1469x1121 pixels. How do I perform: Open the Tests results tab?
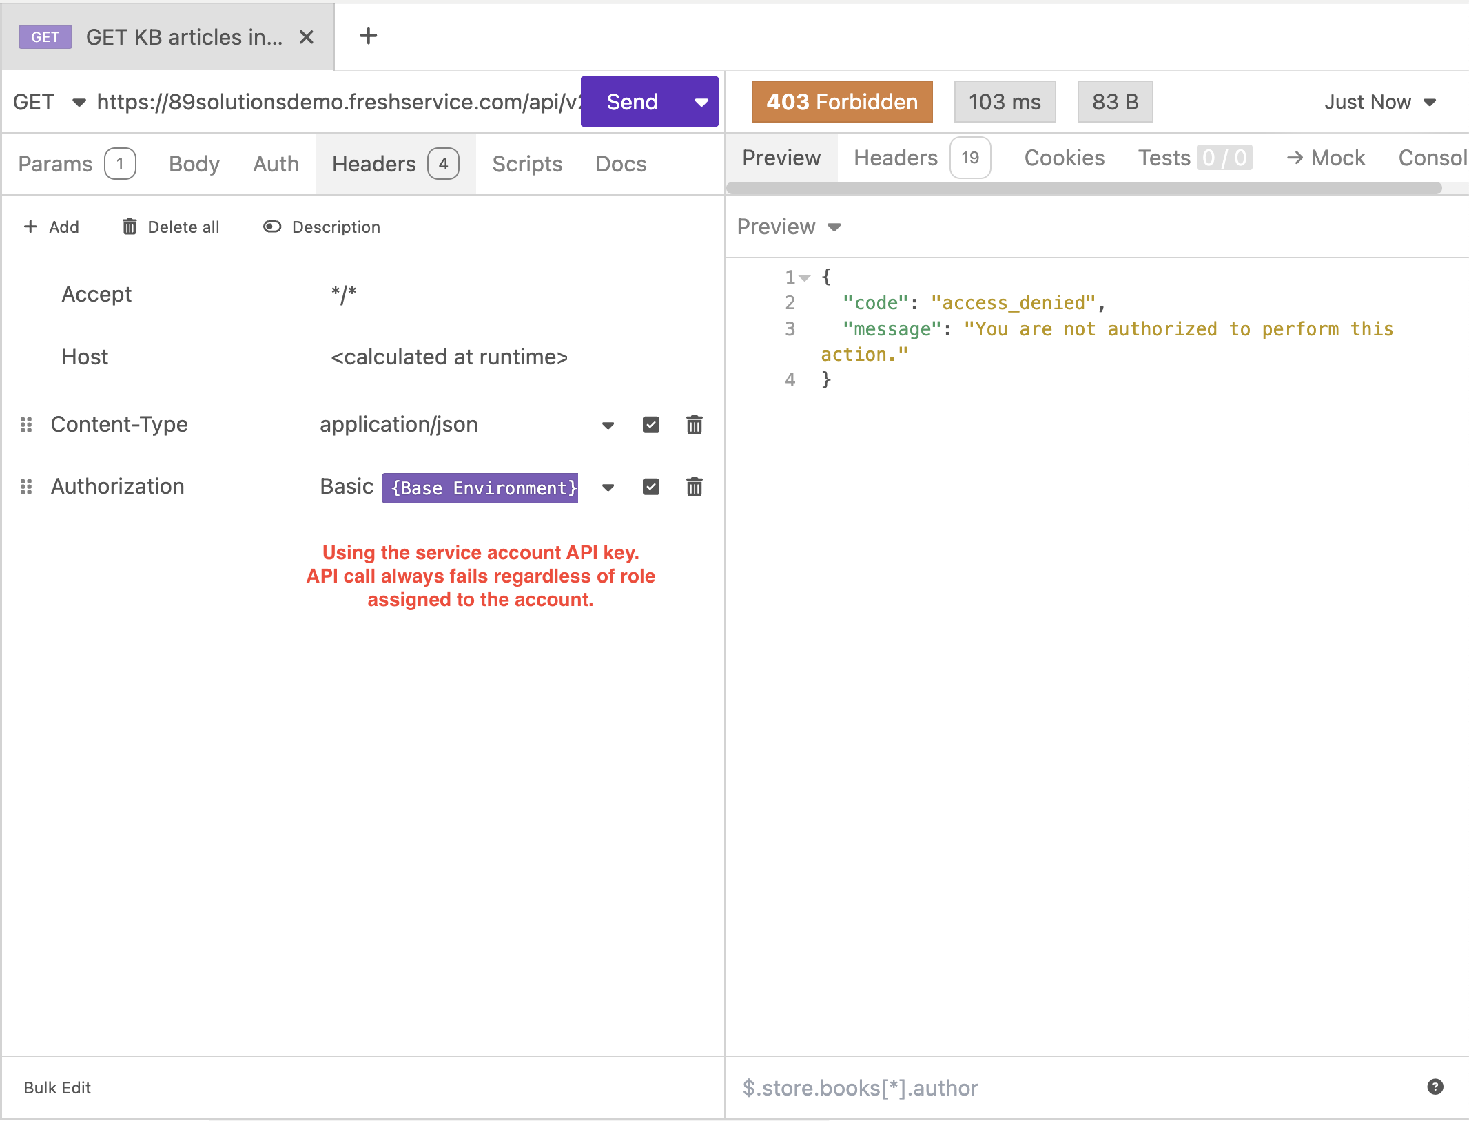(1195, 158)
